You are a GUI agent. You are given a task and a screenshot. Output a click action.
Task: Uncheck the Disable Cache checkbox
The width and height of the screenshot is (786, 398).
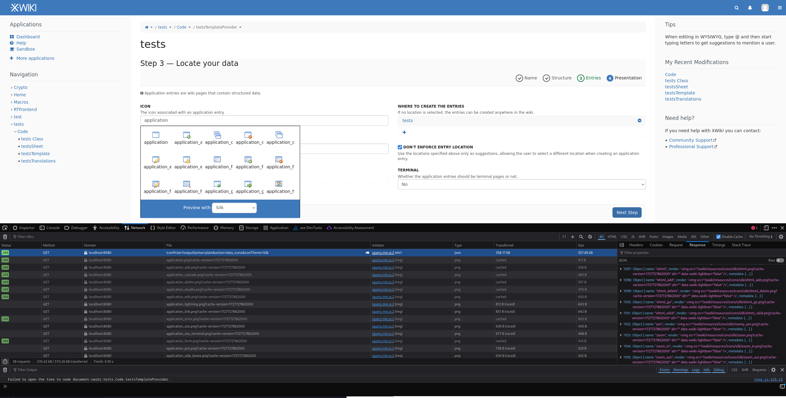tap(718, 237)
